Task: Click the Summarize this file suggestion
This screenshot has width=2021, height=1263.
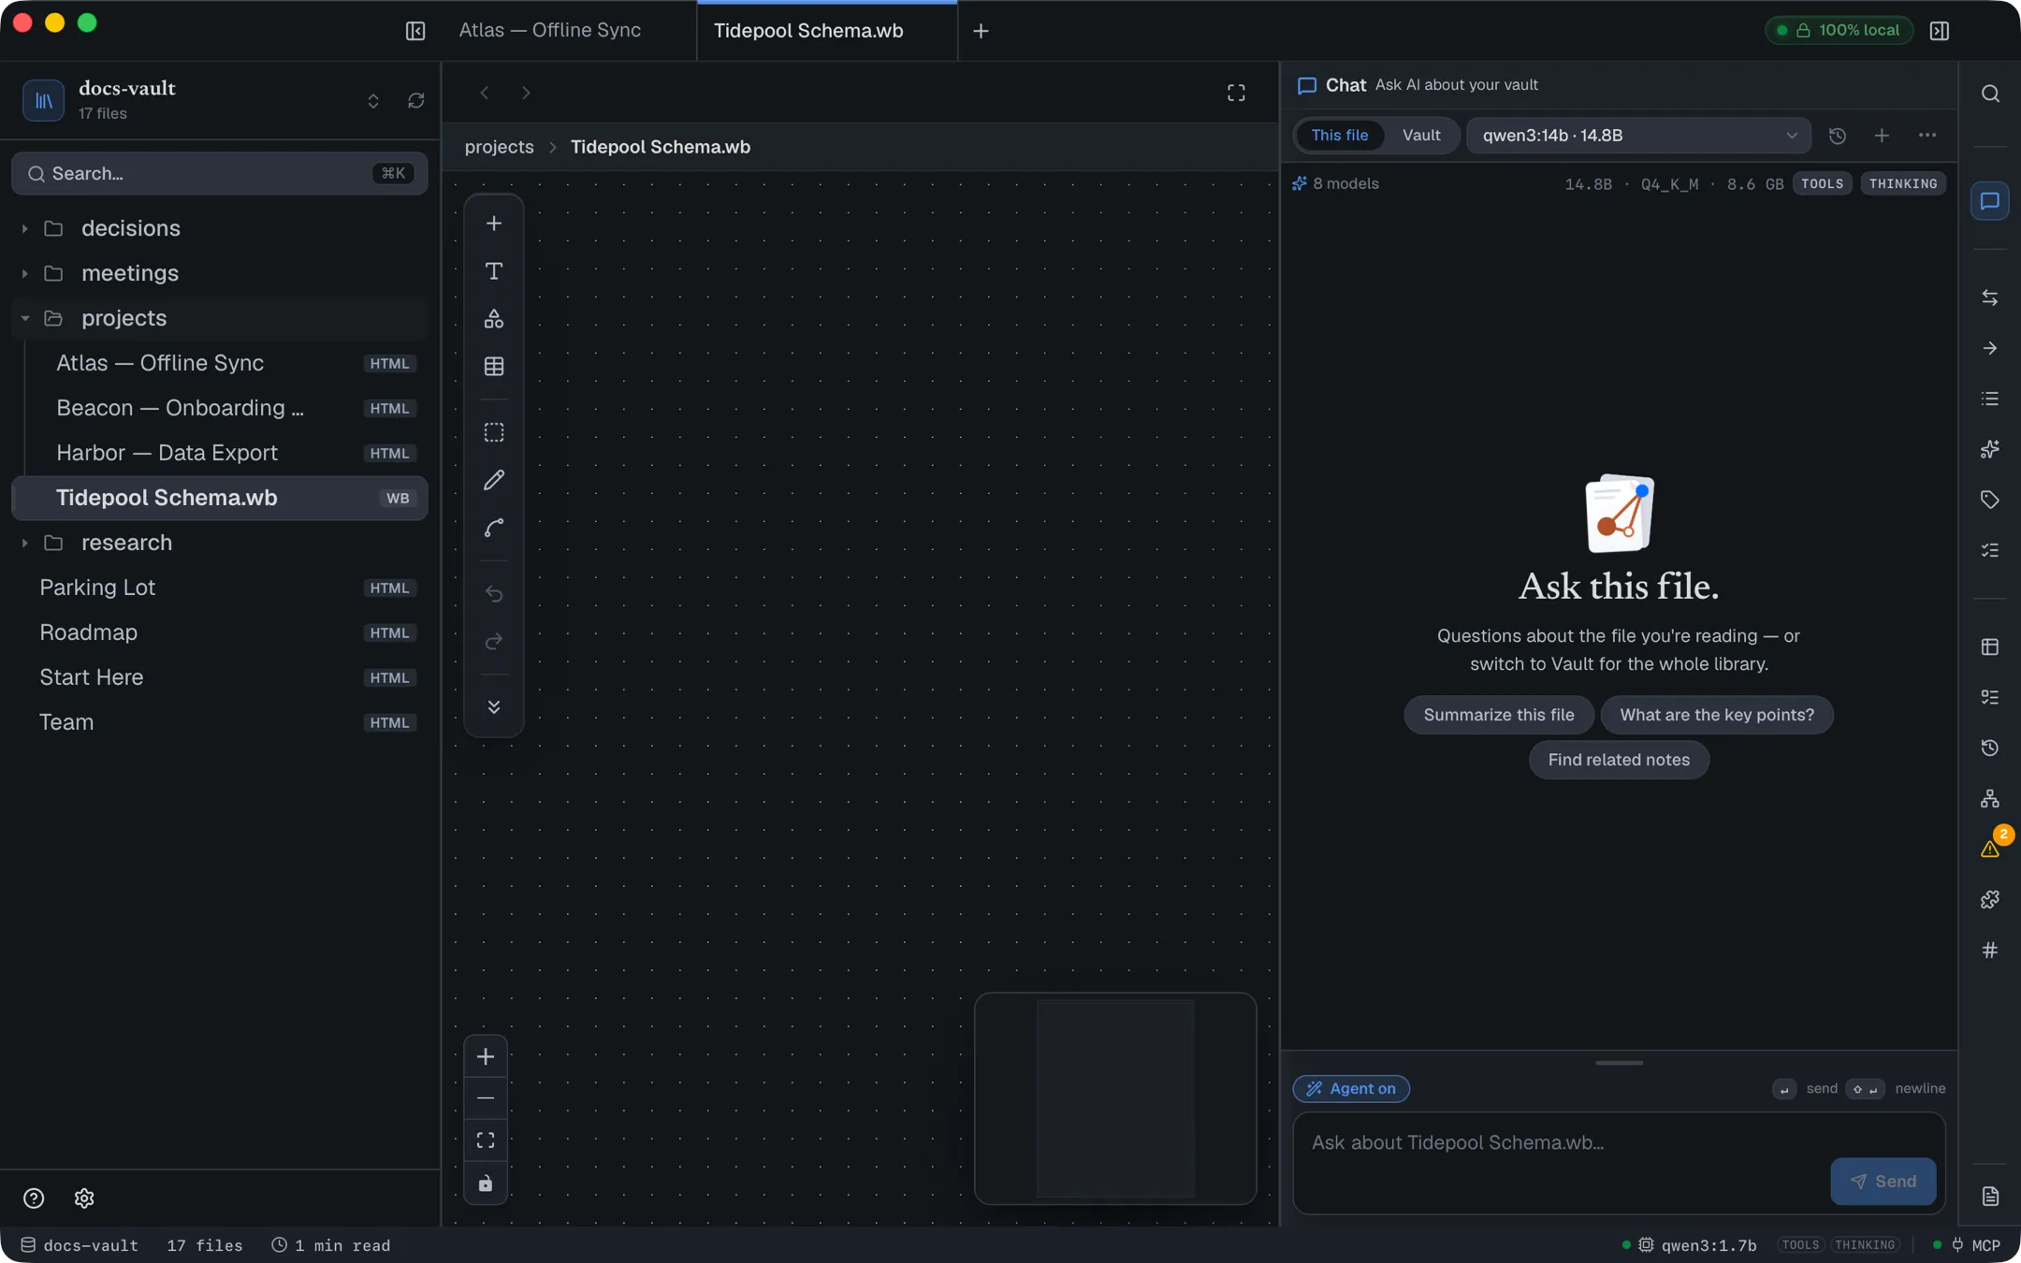Action: point(1499,715)
